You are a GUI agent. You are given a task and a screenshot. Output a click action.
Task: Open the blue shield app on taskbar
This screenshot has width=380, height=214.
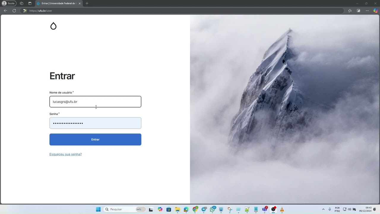click(221, 209)
